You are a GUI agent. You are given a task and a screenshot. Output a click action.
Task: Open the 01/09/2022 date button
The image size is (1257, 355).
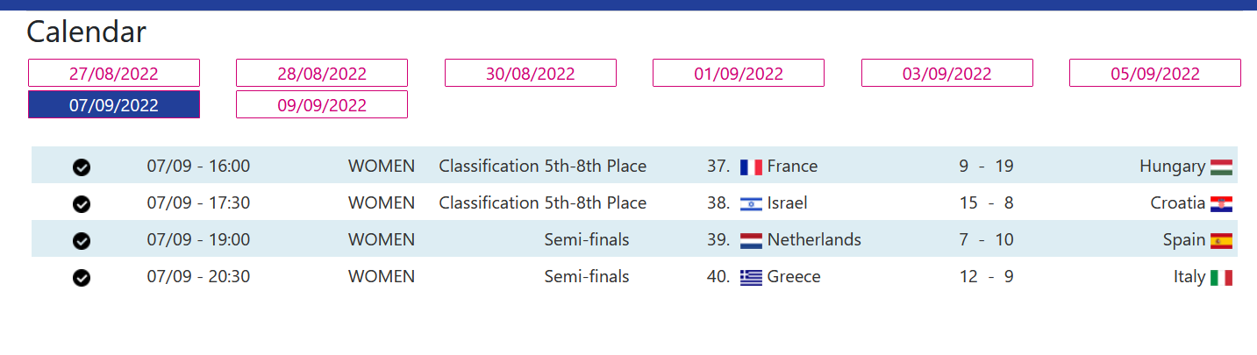(x=739, y=73)
